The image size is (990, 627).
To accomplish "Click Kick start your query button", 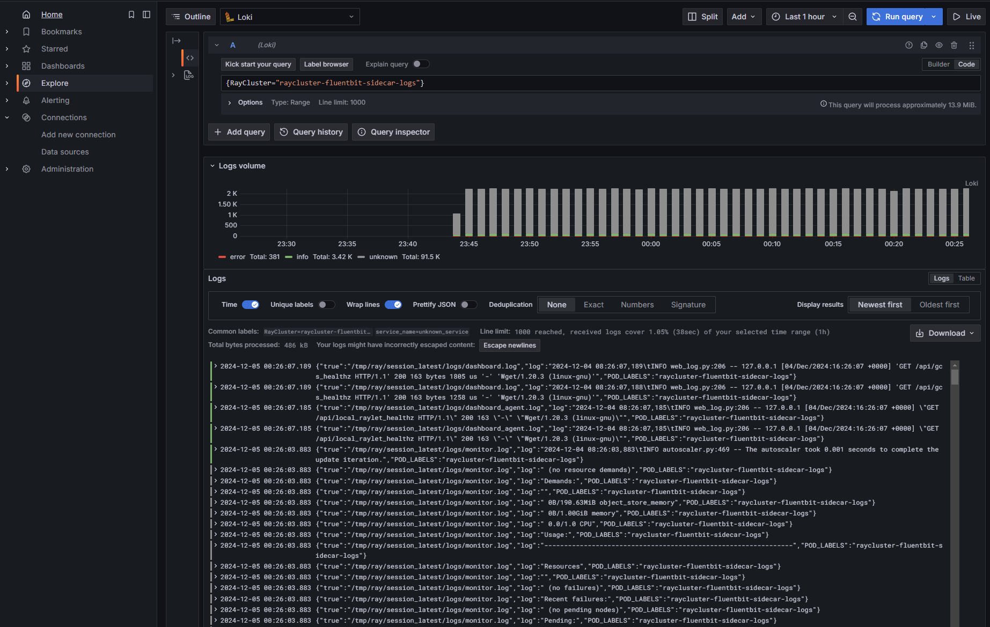I will (x=258, y=64).
